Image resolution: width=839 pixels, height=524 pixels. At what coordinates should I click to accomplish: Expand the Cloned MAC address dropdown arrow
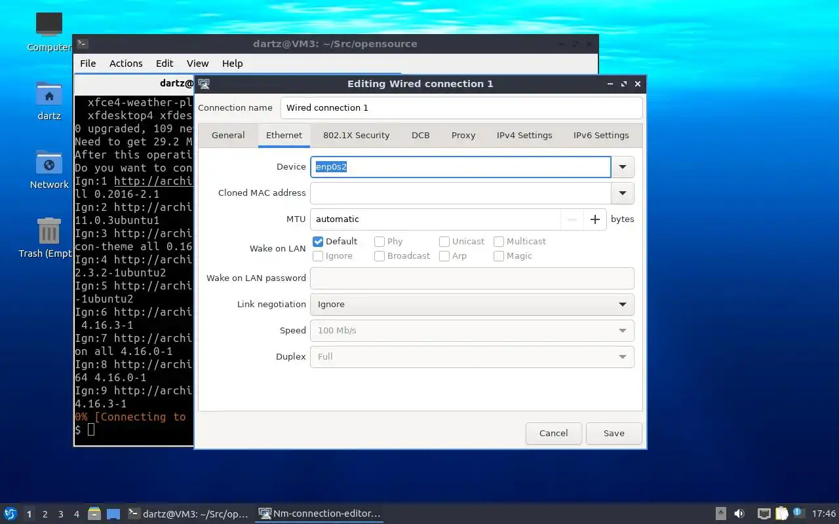(623, 193)
